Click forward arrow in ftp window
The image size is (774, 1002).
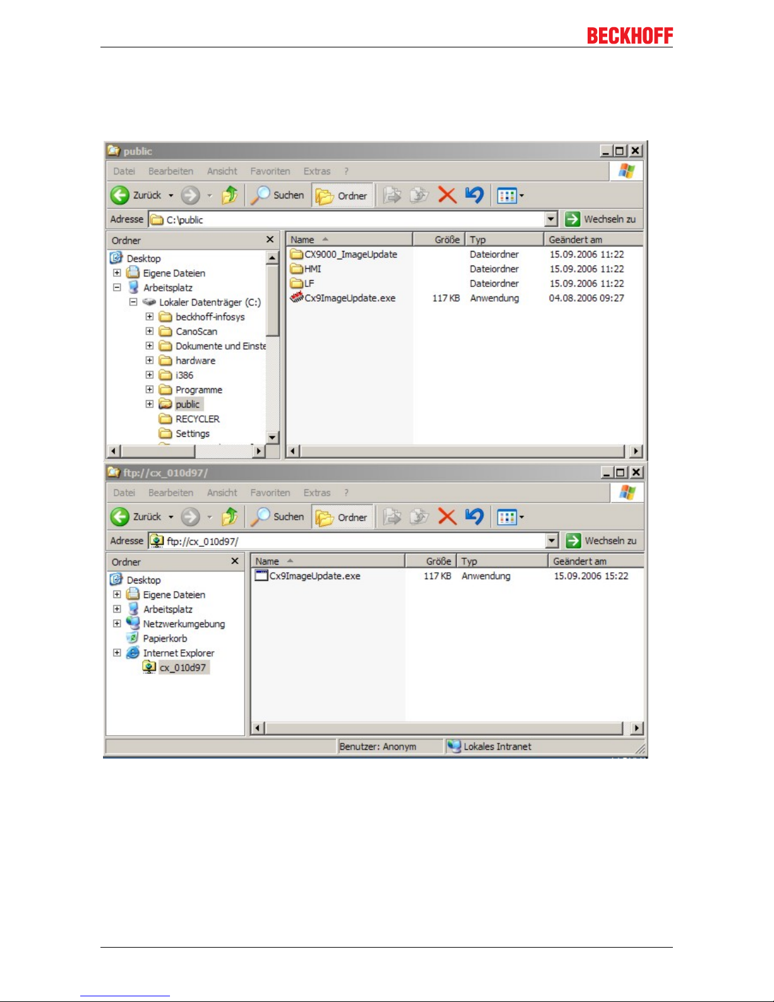tap(190, 517)
